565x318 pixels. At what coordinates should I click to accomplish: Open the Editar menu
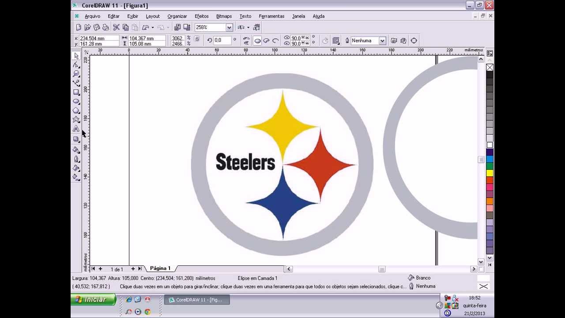click(113, 16)
